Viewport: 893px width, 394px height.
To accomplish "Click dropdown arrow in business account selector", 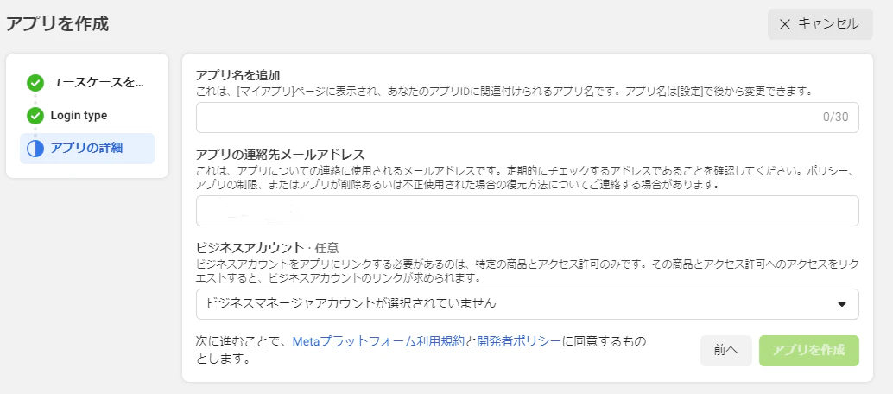I will (x=842, y=304).
